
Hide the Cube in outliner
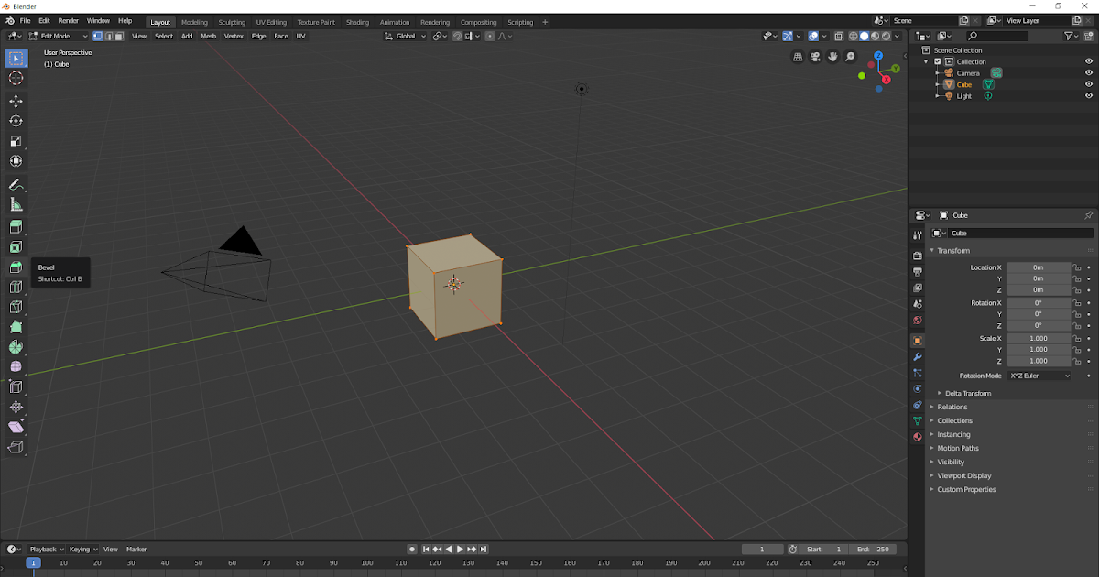click(x=1089, y=84)
